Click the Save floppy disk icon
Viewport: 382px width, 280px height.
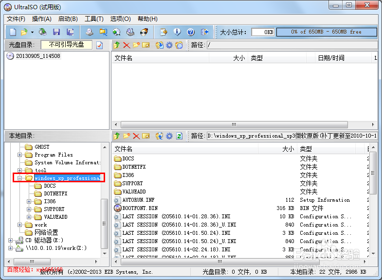click(56, 32)
